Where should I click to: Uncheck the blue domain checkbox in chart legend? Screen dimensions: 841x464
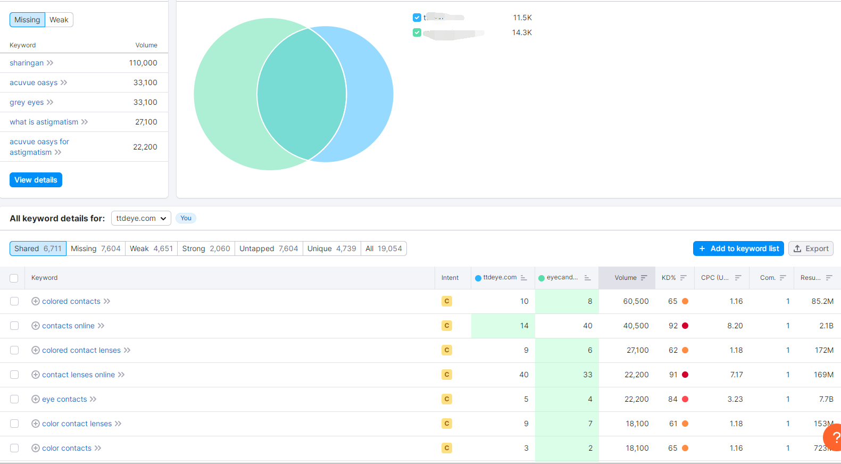tap(417, 18)
